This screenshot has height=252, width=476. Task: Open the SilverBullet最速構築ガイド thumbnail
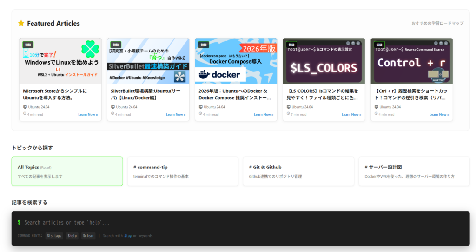(x=148, y=61)
